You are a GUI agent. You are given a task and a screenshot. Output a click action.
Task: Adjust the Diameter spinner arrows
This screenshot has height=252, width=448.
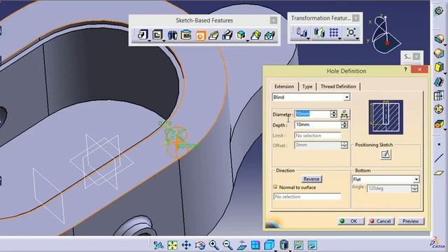333,114
